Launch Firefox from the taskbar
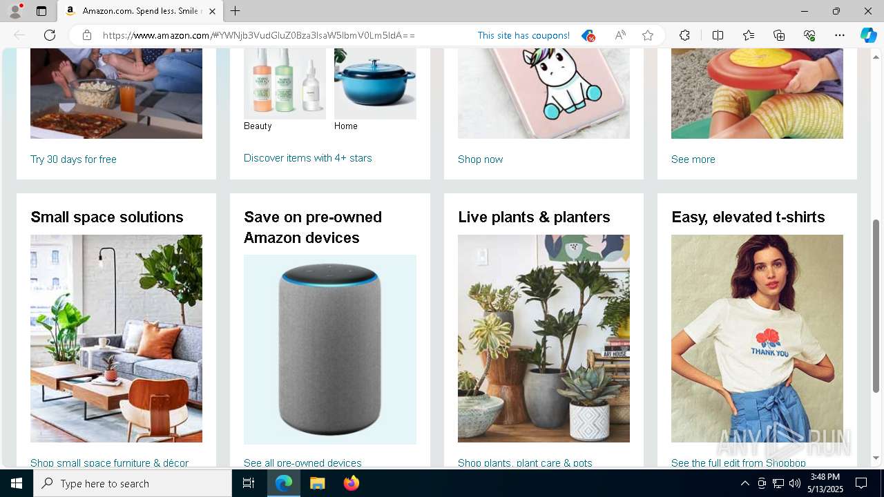Viewport: 884px width, 497px height. click(352, 483)
